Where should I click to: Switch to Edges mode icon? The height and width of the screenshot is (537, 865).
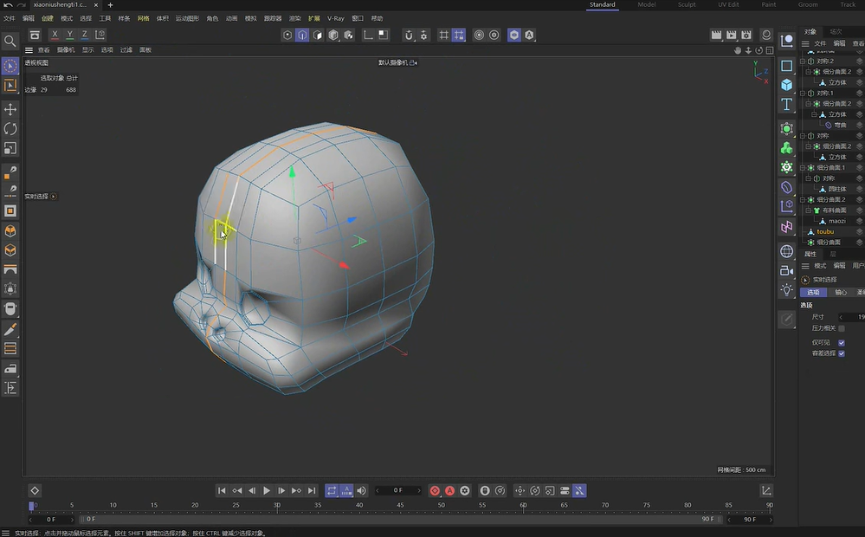pos(302,35)
